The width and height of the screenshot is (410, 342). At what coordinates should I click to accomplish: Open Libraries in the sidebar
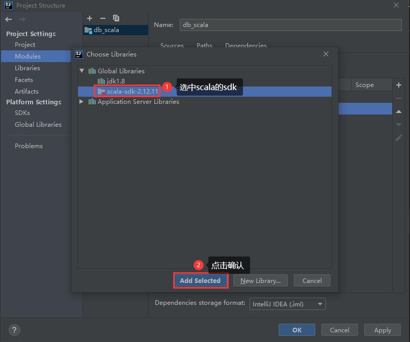point(28,68)
